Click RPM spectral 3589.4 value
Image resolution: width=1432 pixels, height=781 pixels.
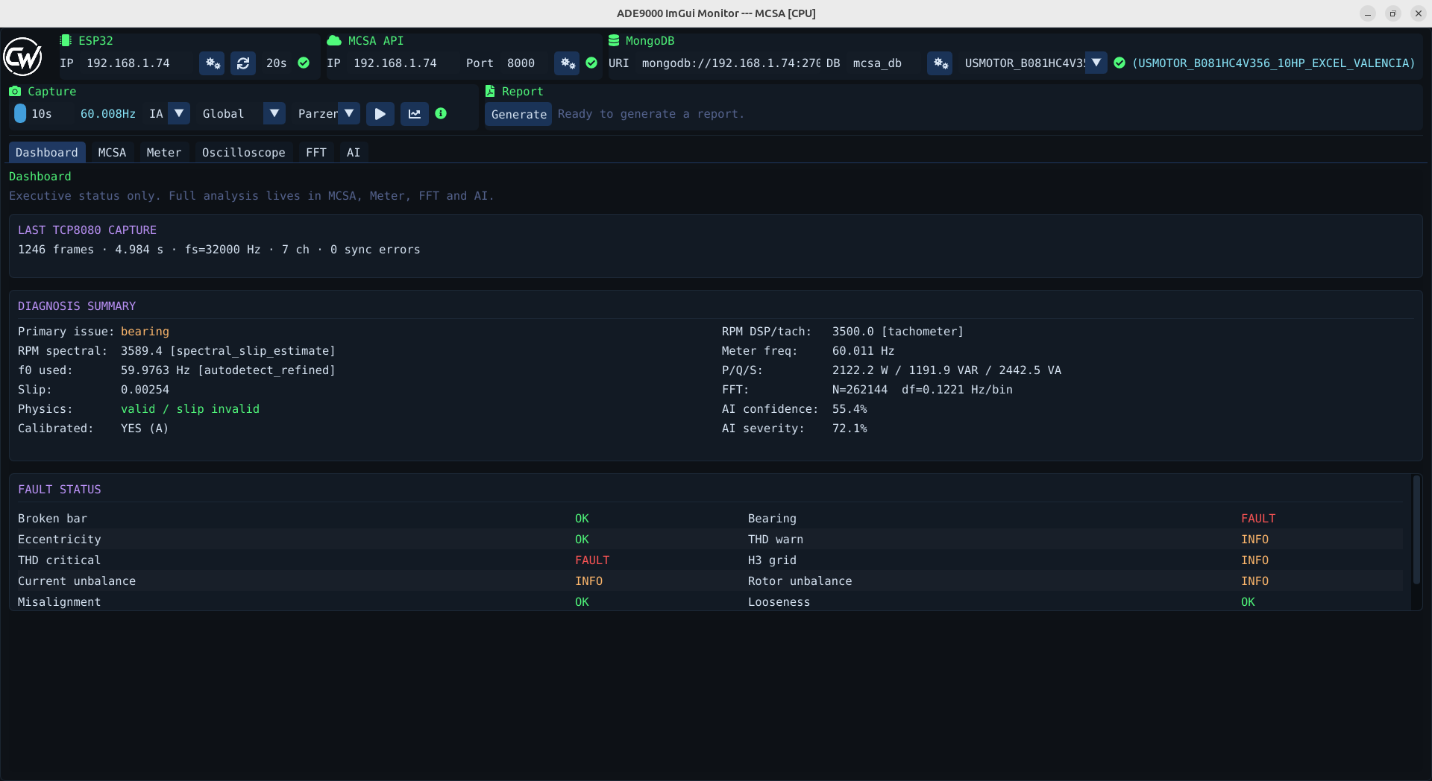(228, 351)
